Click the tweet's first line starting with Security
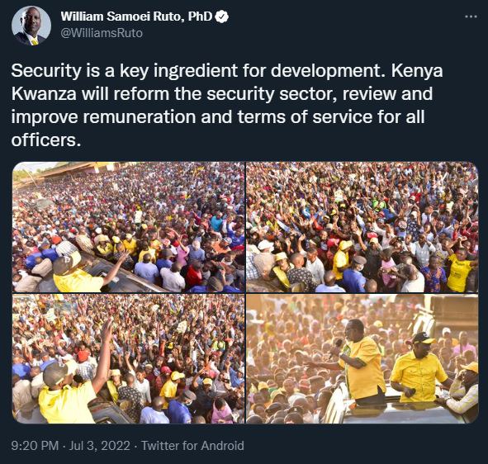Screen dimensions: 488x464 (x=227, y=71)
